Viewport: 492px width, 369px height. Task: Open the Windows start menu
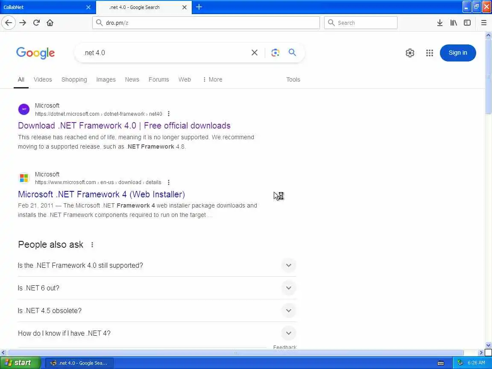click(20, 363)
